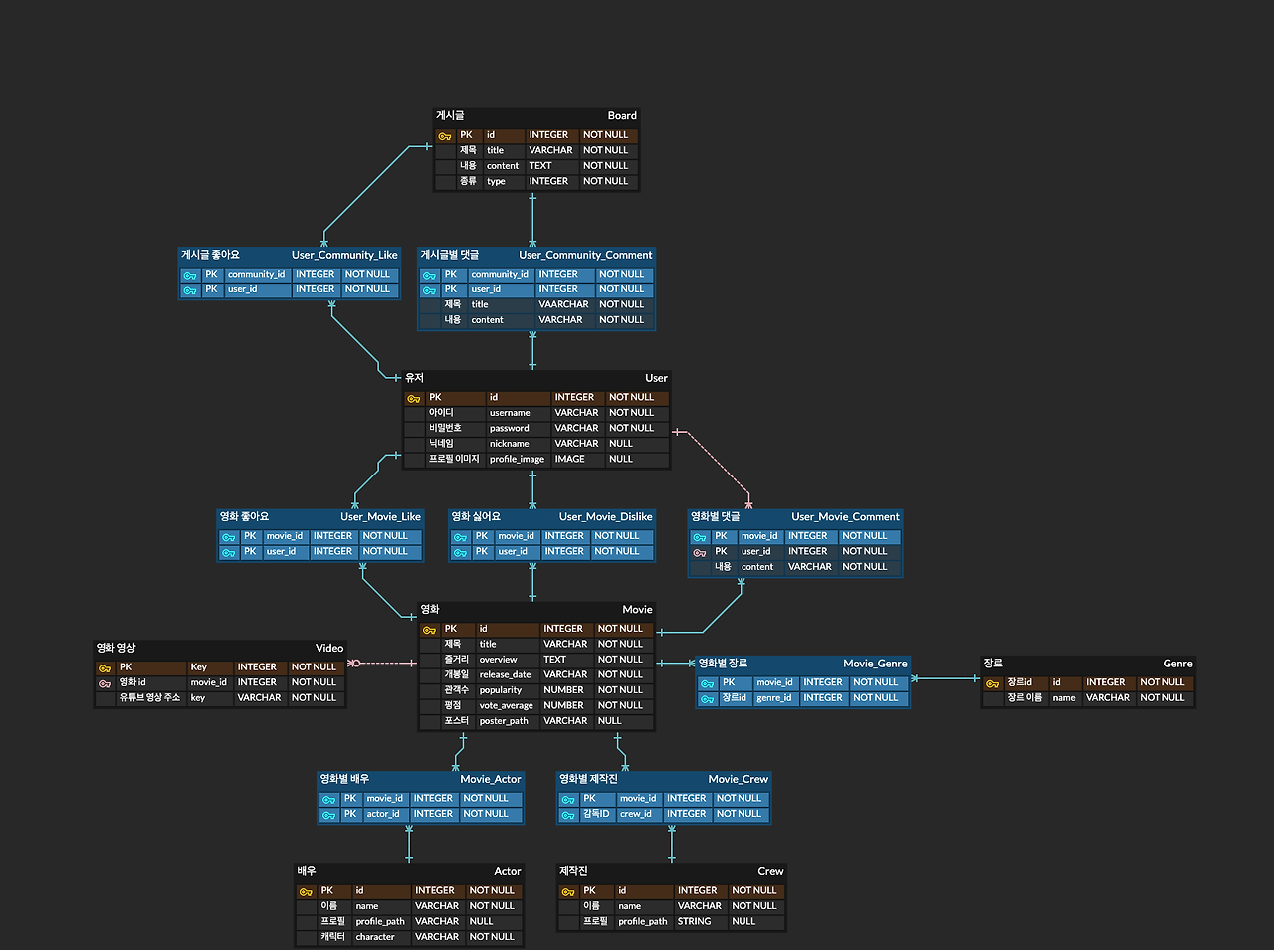Click the 'poster_path' column in Movie table

[x=504, y=722]
